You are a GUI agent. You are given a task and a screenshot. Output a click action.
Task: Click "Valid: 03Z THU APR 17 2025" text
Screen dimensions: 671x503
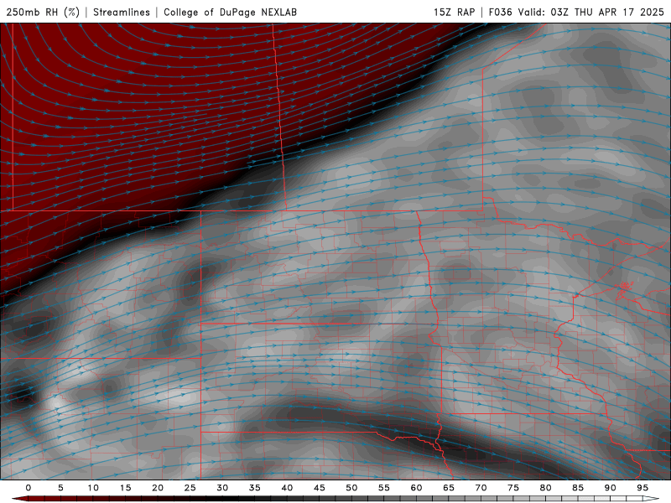click(x=591, y=12)
